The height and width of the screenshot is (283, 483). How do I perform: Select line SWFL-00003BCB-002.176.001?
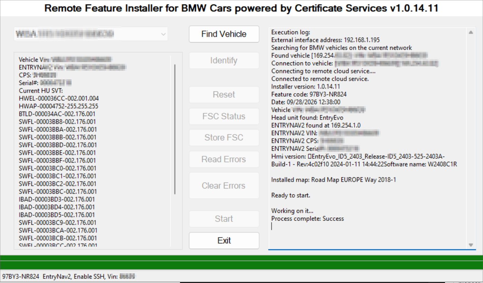58,238
